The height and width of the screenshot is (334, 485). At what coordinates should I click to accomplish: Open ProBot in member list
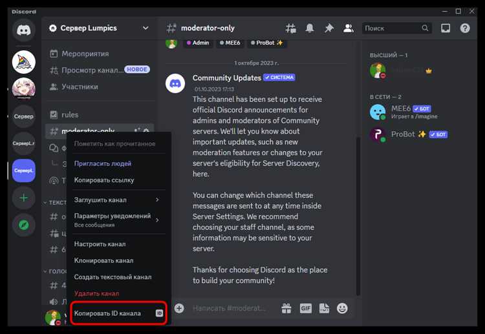419,134
